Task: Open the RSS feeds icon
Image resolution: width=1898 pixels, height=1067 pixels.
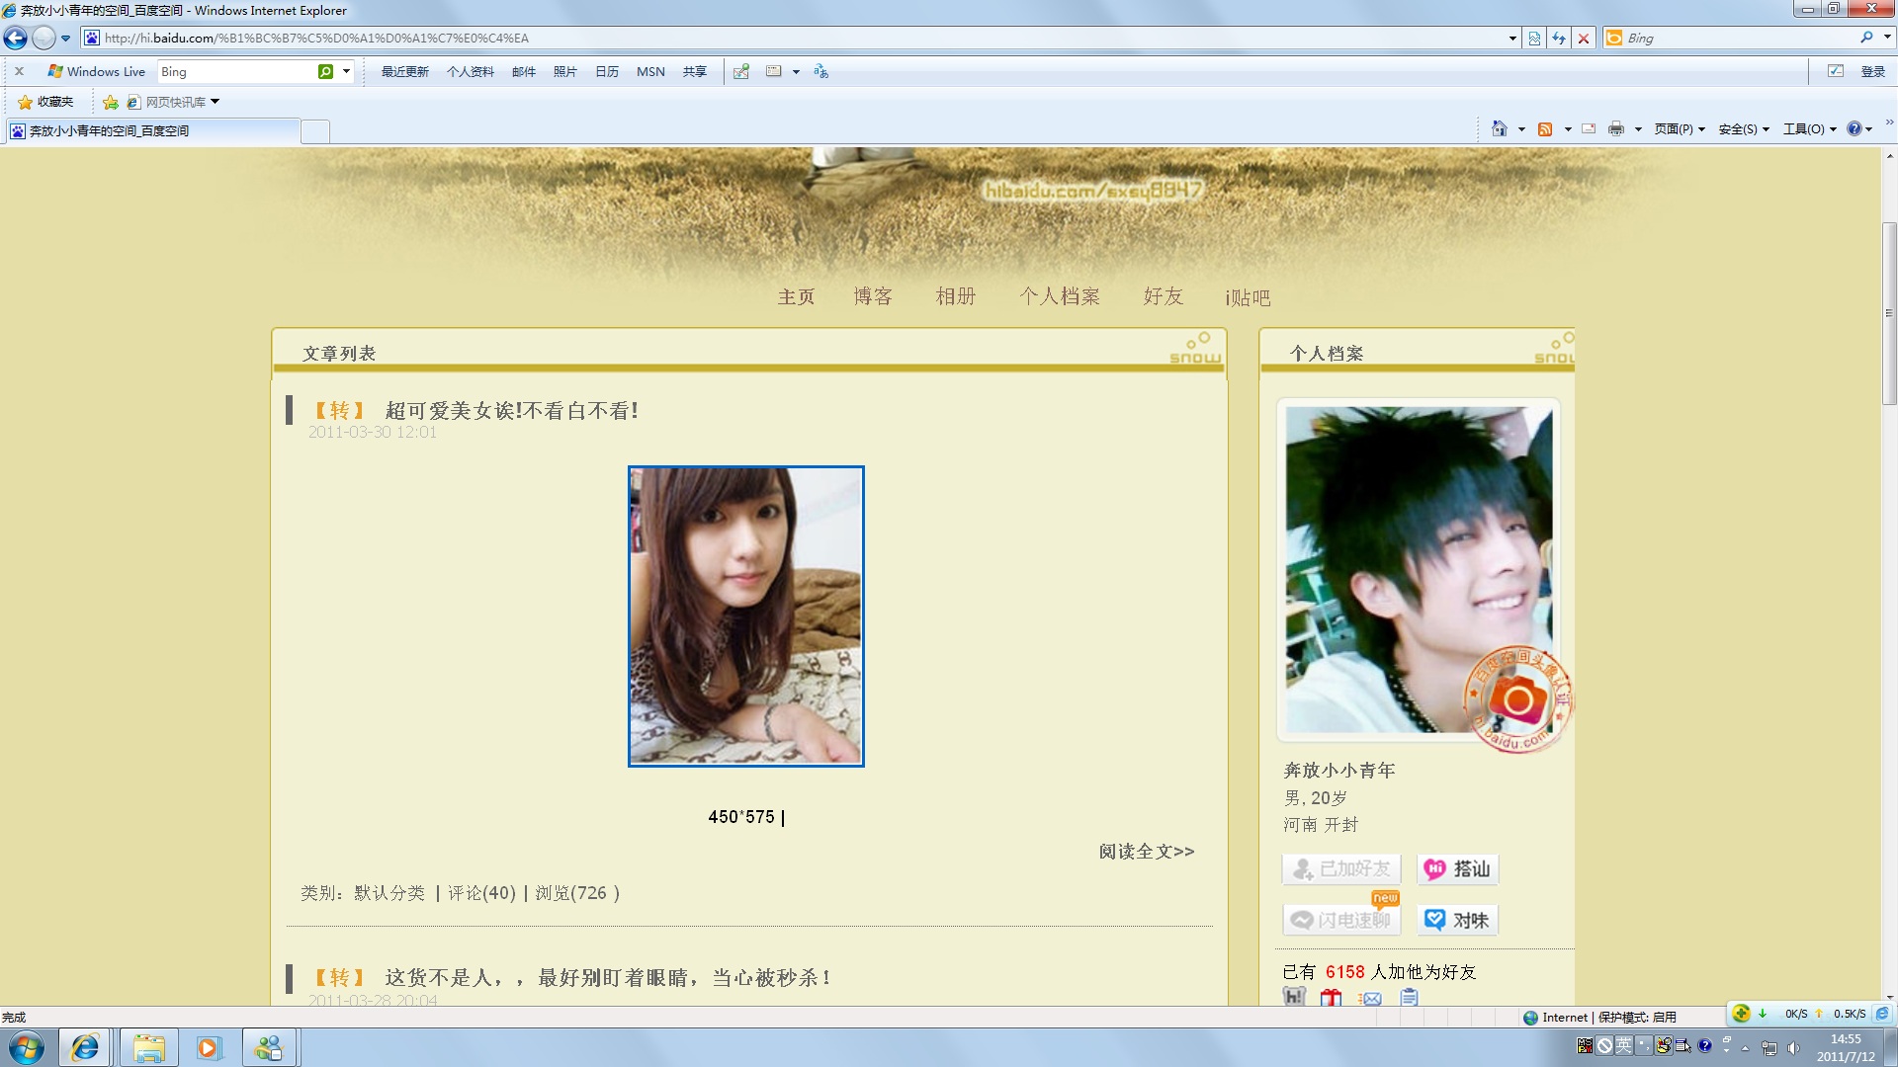Action: 1545,129
